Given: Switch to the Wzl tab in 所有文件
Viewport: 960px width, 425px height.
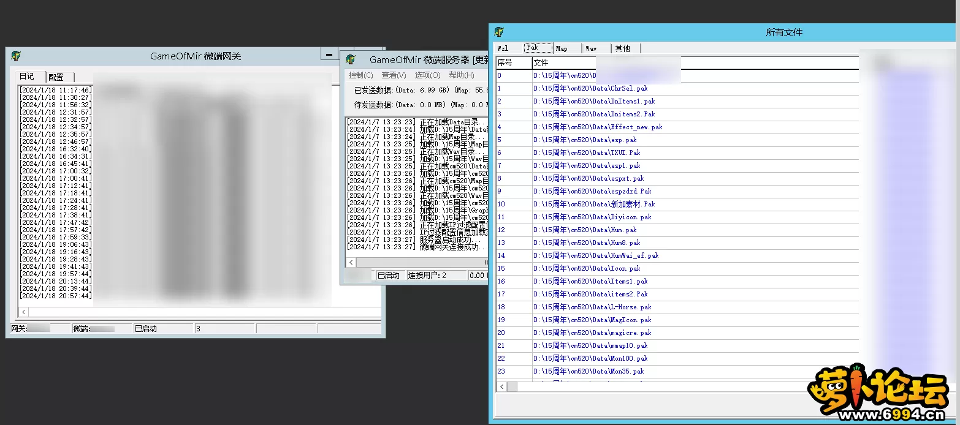Looking at the screenshot, I should tap(503, 48).
